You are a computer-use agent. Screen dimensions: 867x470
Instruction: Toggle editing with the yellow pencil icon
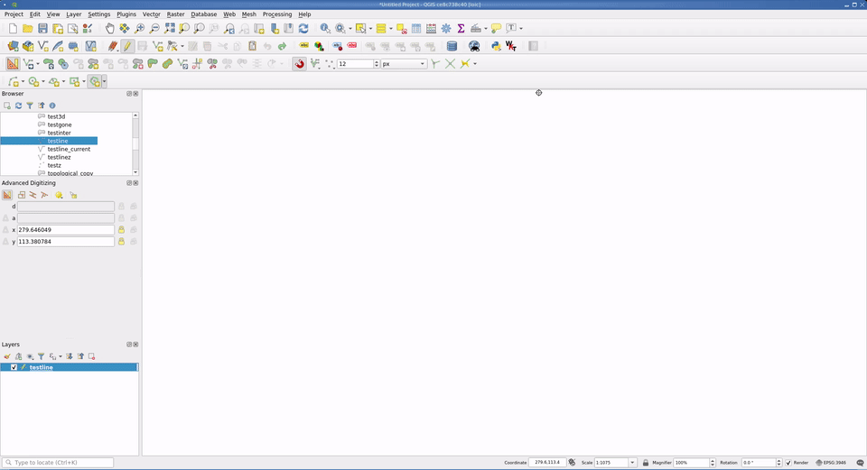point(127,46)
